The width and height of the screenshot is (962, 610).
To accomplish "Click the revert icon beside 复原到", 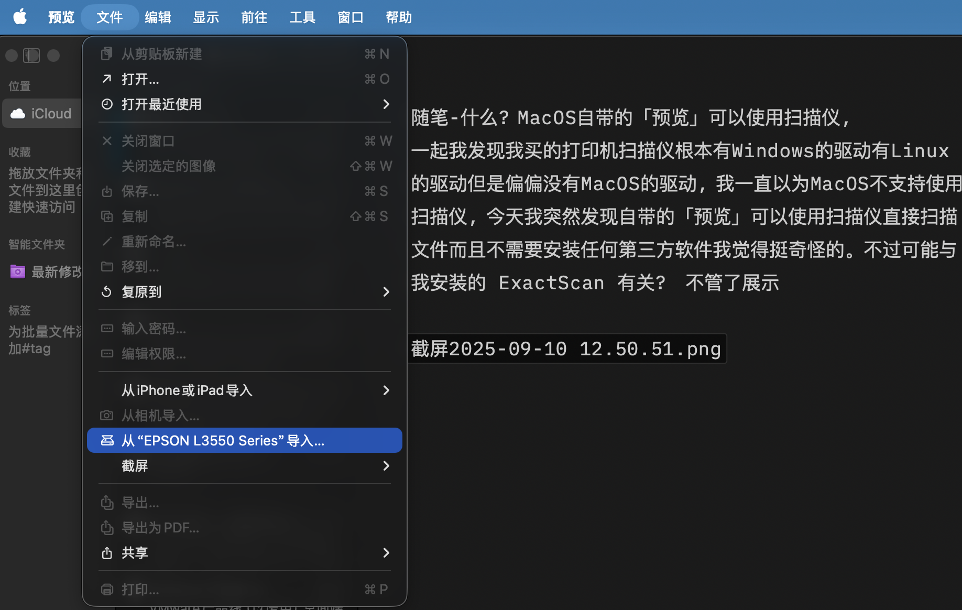I will 107,292.
